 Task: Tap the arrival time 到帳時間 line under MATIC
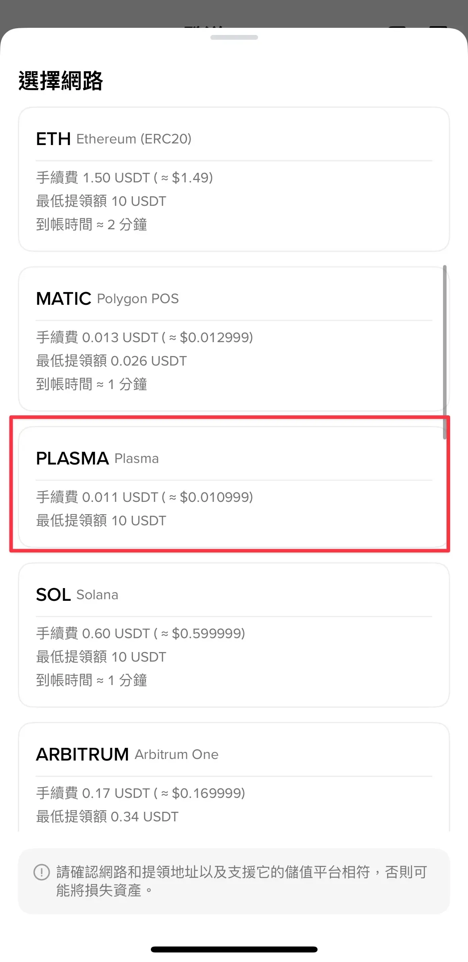[92, 384]
